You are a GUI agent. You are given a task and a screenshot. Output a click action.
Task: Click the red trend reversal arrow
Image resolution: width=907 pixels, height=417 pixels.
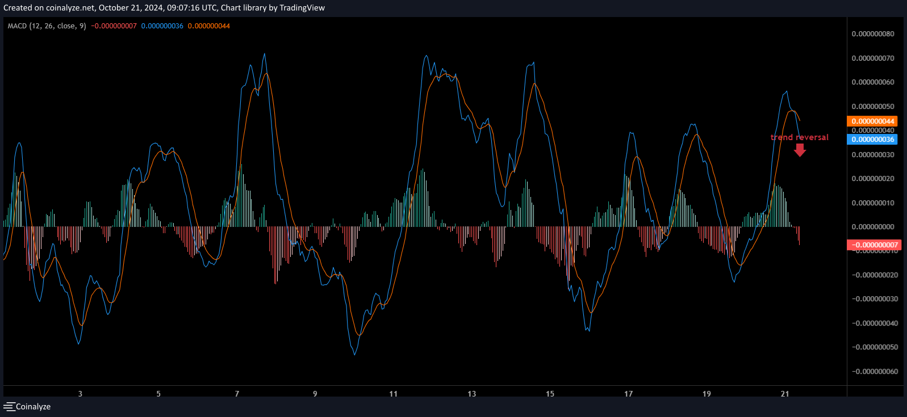(800, 150)
